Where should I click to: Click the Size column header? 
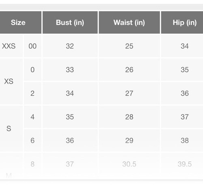coord(21,22)
